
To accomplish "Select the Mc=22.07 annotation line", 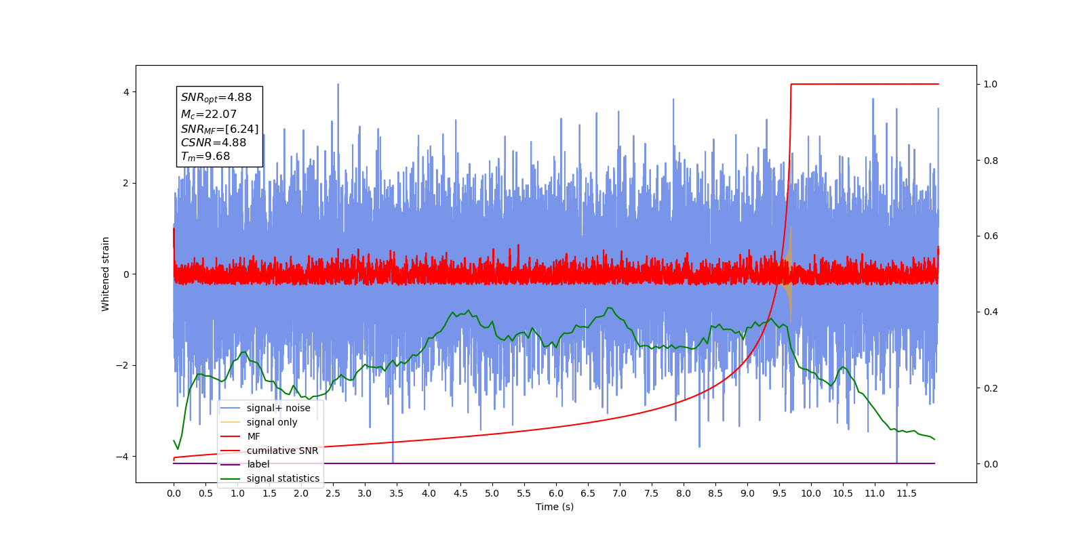I will pos(209,114).
